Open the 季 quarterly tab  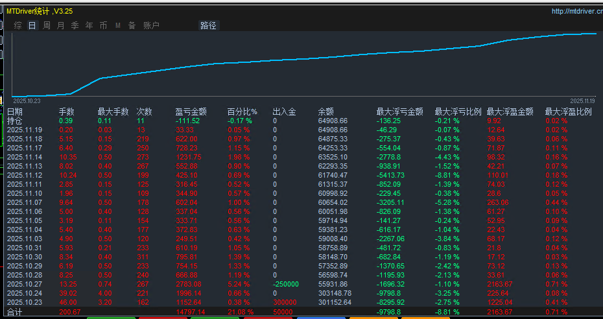click(x=75, y=25)
